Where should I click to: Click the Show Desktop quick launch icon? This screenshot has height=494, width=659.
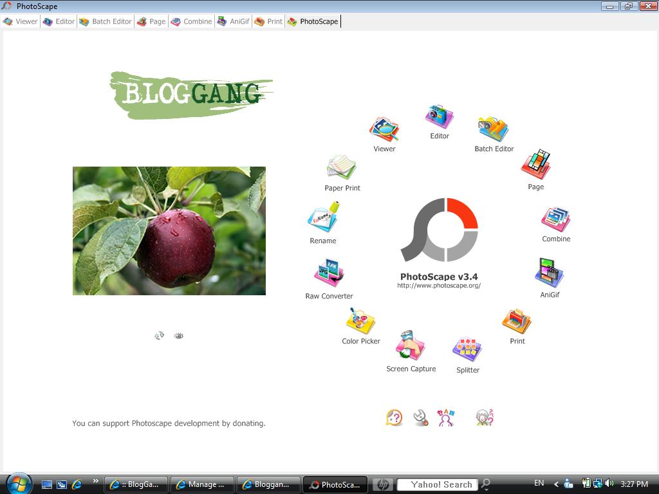coord(47,484)
